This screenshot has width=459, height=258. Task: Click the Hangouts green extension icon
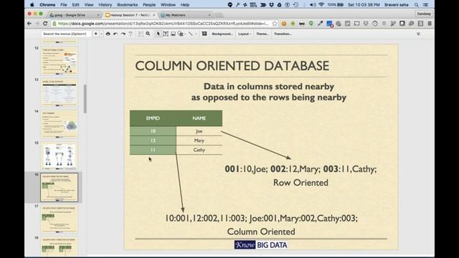[x=311, y=24]
